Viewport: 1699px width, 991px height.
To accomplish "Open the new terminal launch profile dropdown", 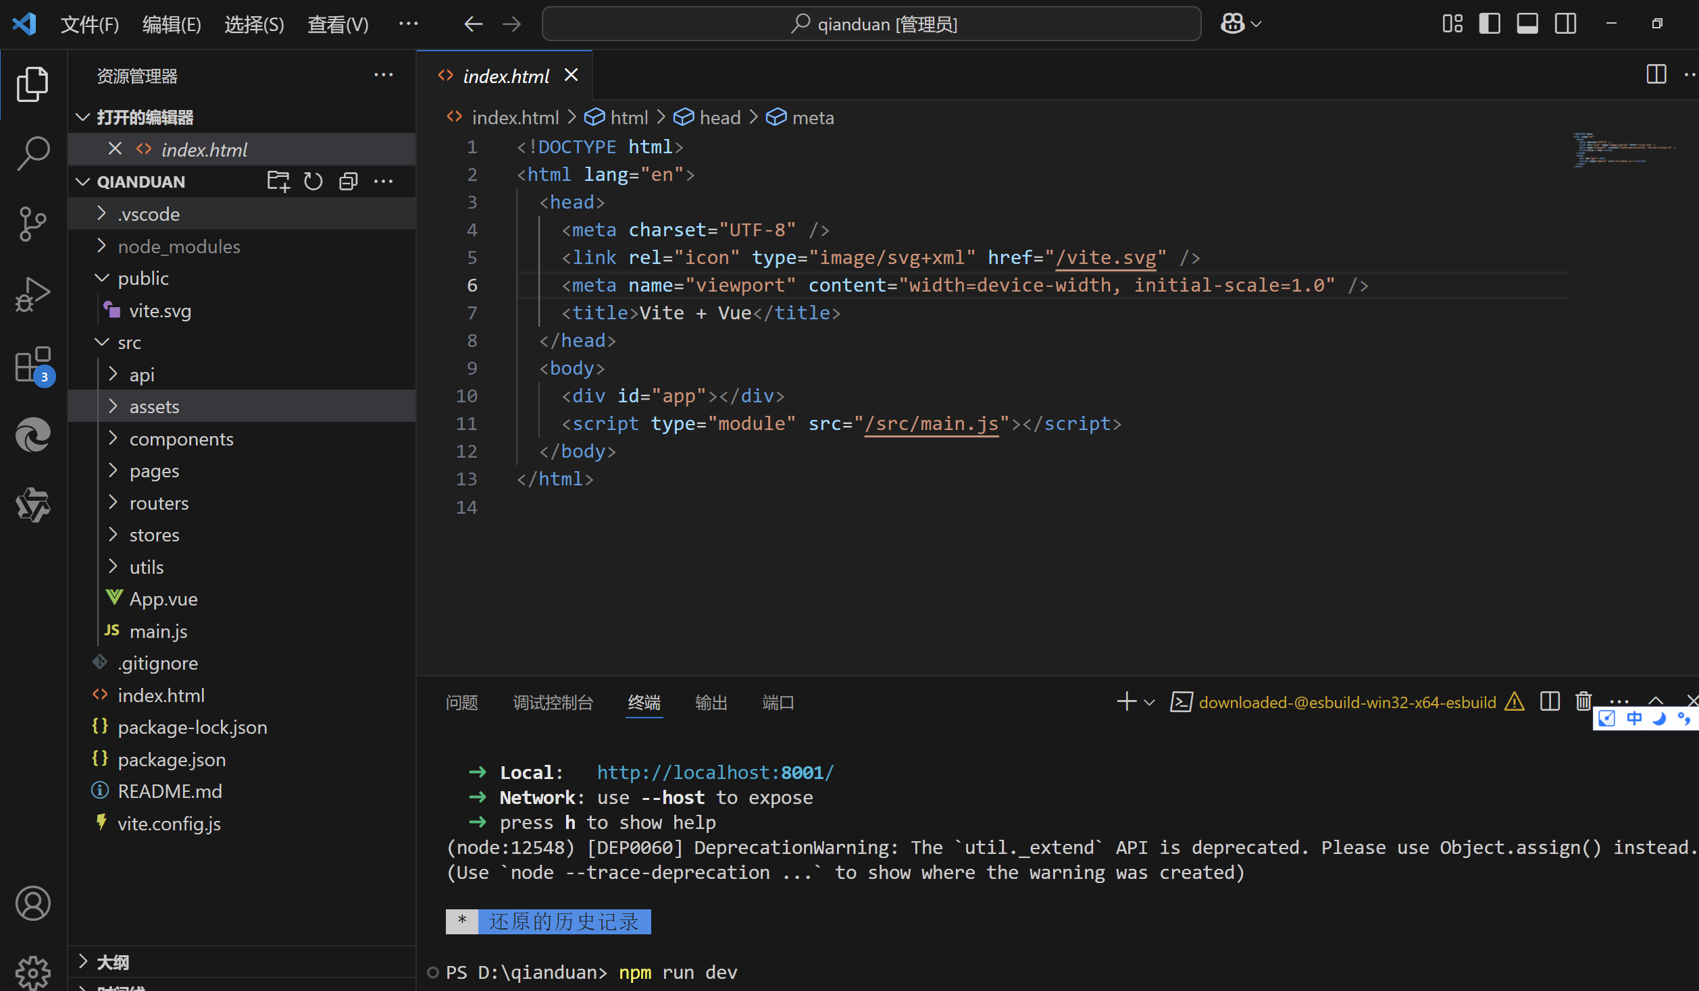I will pyautogui.click(x=1149, y=703).
